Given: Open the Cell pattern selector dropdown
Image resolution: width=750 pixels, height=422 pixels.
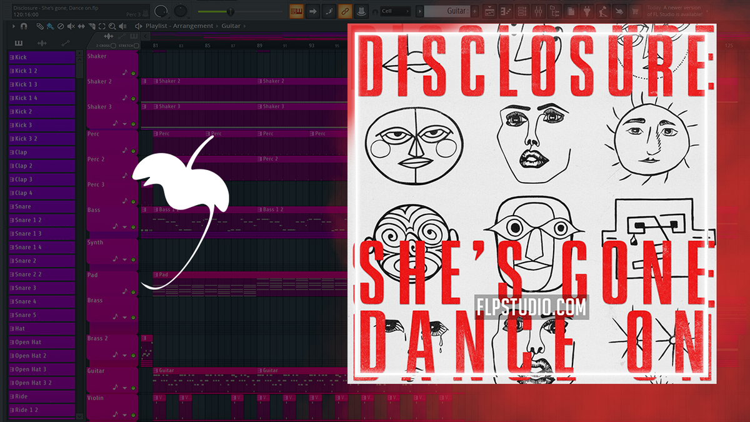Looking at the screenshot, I should coord(396,10).
